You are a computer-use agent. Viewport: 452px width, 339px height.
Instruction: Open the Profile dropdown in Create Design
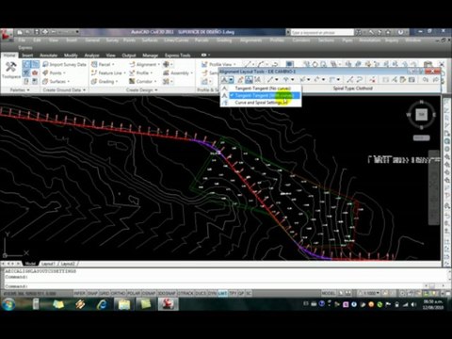click(x=140, y=73)
